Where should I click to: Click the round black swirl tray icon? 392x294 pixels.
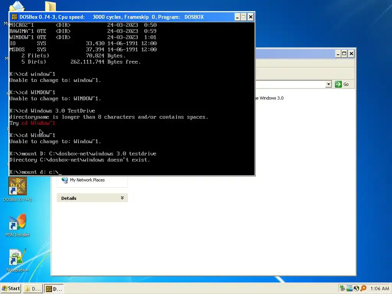click(356, 288)
